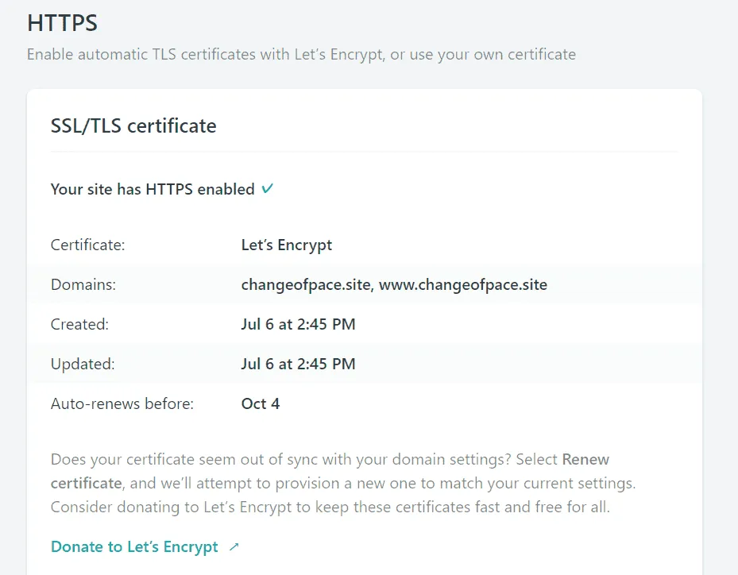The height and width of the screenshot is (575, 738).
Task: Select the Renew certificate option
Action: click(x=585, y=458)
